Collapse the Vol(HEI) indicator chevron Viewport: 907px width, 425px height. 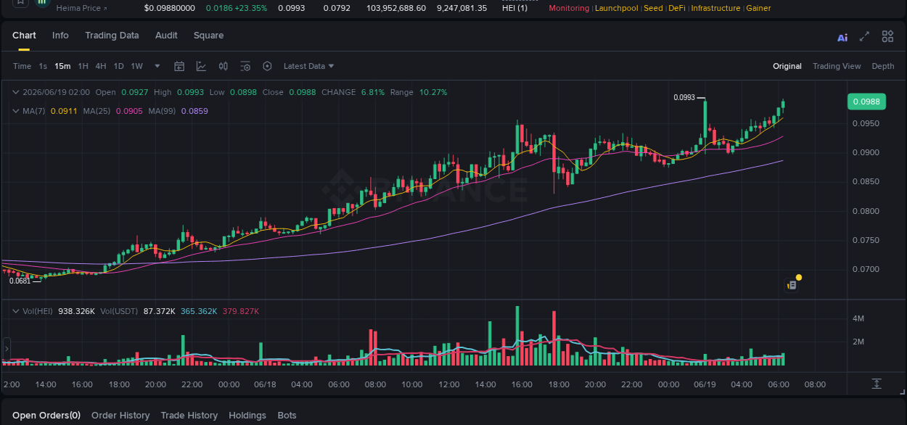pos(15,311)
